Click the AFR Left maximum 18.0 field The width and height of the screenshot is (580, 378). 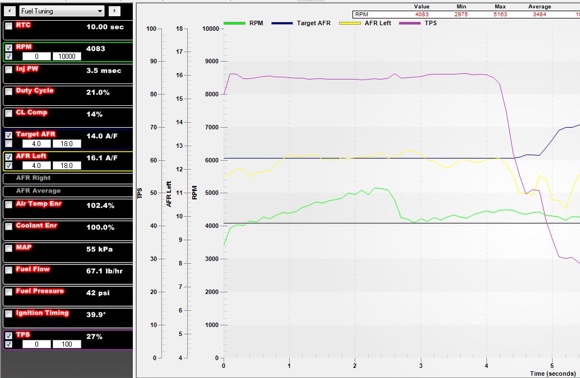[x=67, y=166]
